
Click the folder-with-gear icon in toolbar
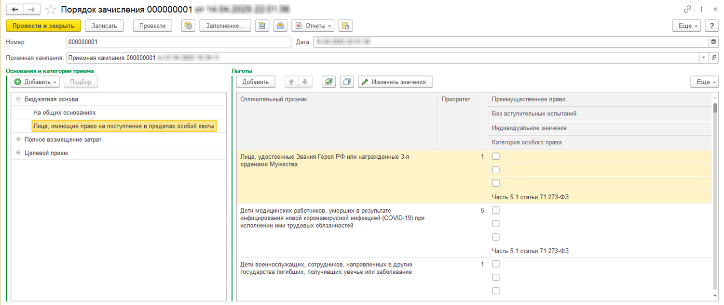click(188, 26)
